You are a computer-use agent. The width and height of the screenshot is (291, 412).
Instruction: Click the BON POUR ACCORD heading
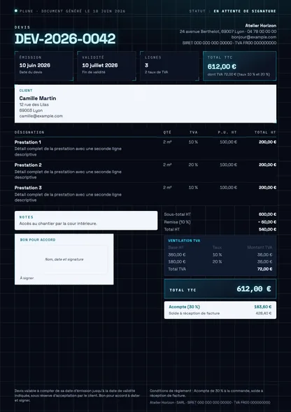click(x=38, y=240)
